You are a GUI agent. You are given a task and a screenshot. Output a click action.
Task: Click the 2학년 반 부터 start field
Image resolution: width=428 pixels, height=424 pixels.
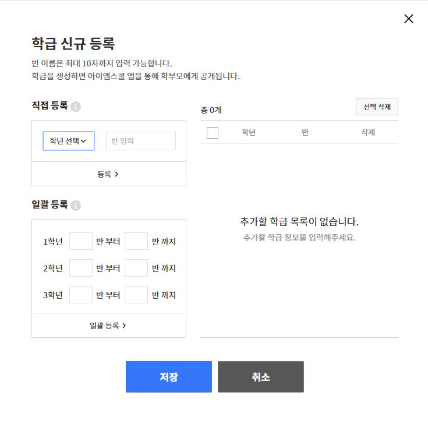click(x=81, y=268)
